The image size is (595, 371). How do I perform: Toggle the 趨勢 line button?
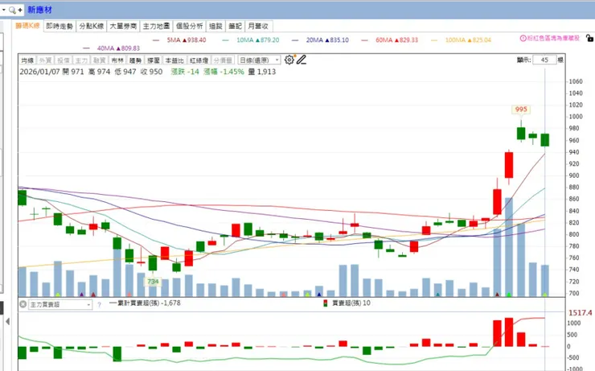[135, 60]
